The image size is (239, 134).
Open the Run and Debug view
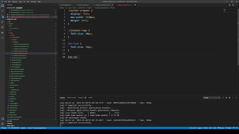3,22
